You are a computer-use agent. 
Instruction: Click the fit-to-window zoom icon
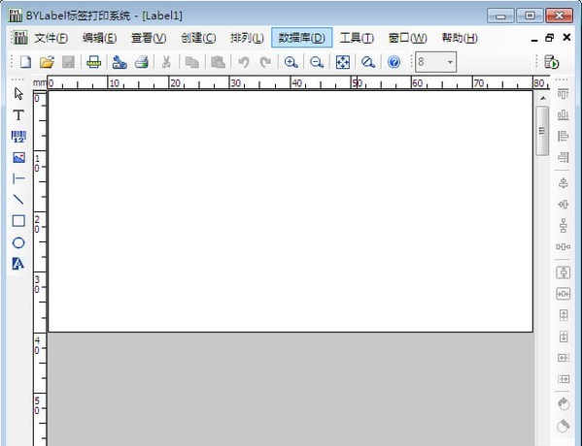(x=343, y=62)
